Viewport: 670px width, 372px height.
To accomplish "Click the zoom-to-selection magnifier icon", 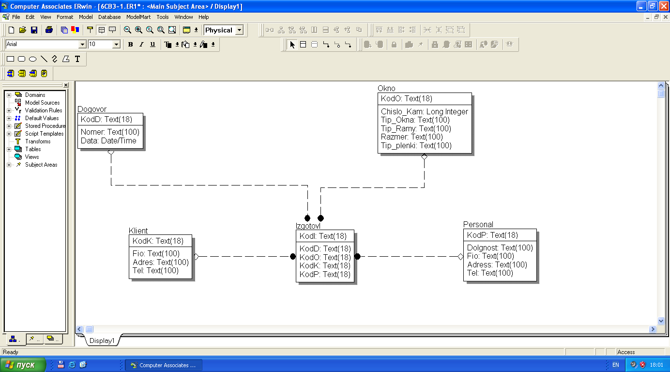I will 161,30.
